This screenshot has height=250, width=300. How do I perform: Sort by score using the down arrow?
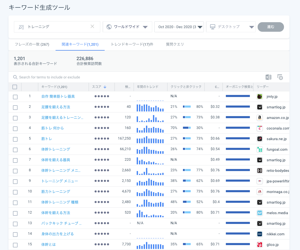point(105,87)
